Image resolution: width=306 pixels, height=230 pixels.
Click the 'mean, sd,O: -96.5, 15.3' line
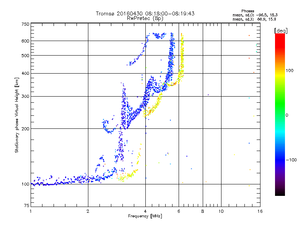click(x=255, y=15)
